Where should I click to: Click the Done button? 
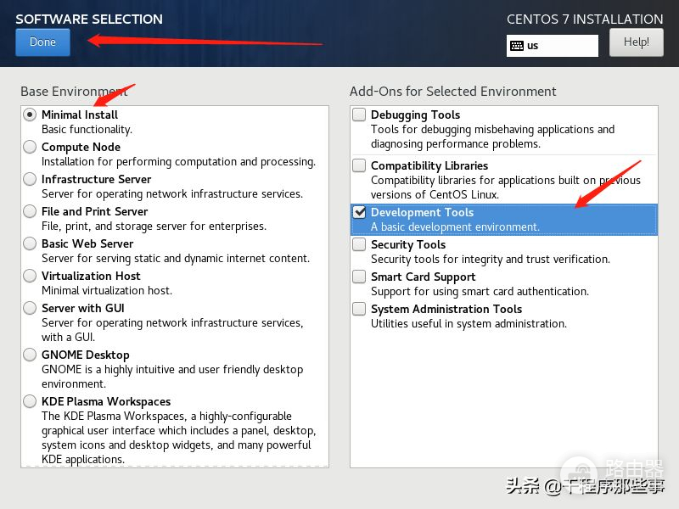coord(42,42)
